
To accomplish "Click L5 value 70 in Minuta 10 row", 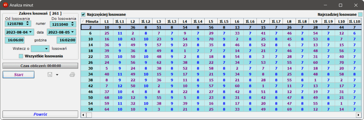I will click(211, 39).
